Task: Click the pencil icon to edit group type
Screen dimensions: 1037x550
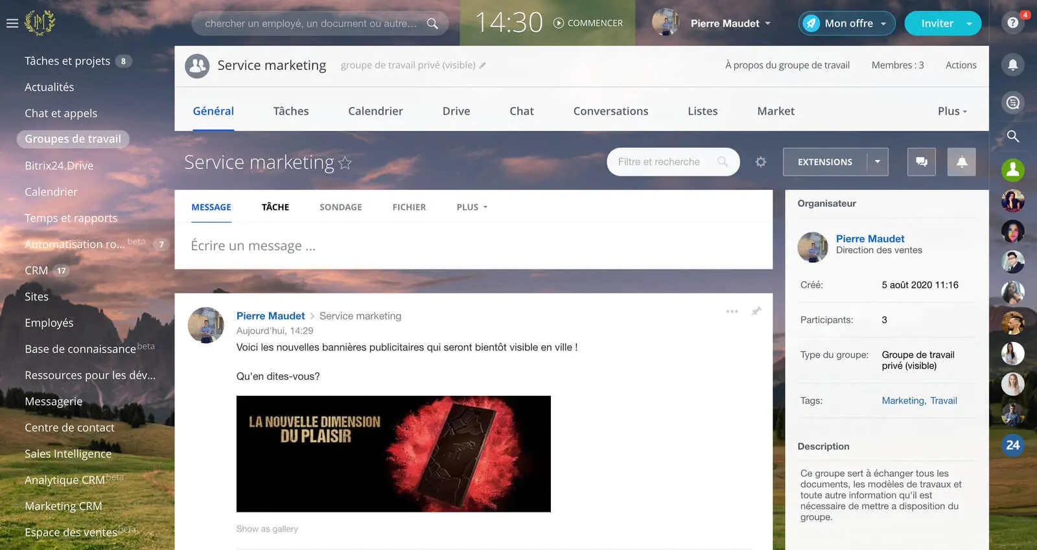Action: (483, 65)
